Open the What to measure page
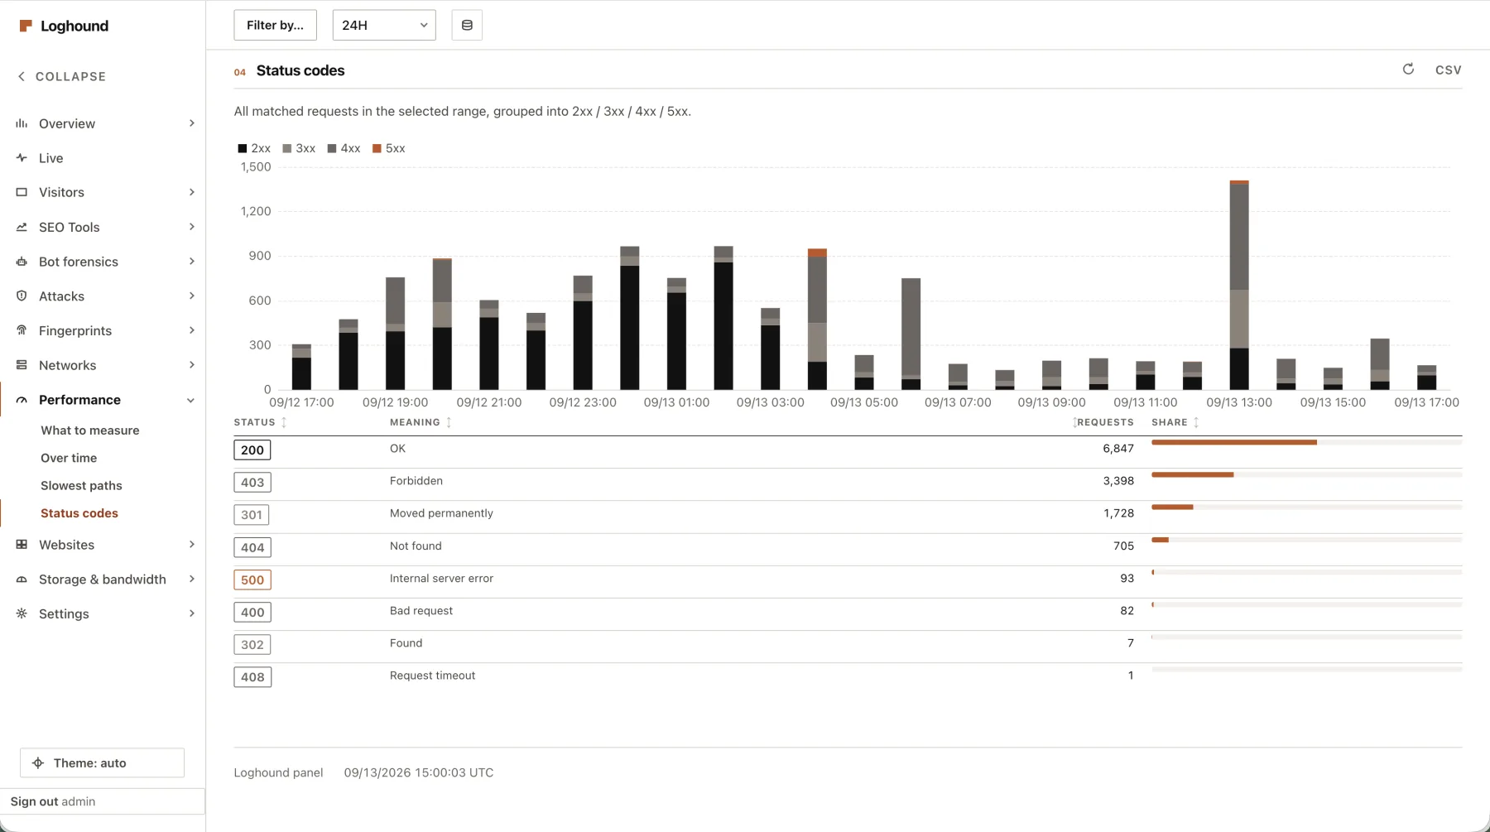 pyautogui.click(x=90, y=430)
